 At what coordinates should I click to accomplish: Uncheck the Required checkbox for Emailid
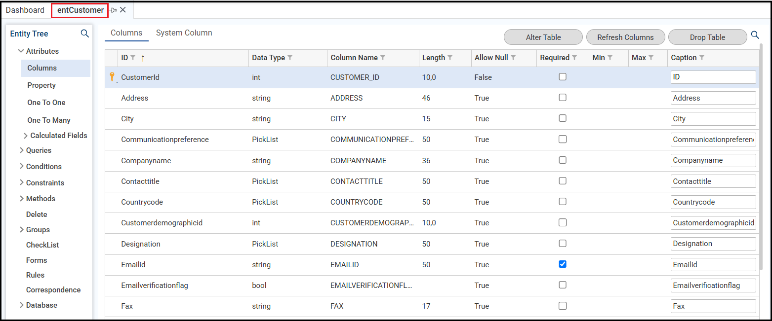[x=563, y=264]
